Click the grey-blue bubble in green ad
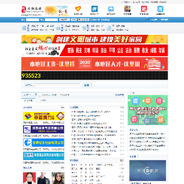 coord(147,121)
